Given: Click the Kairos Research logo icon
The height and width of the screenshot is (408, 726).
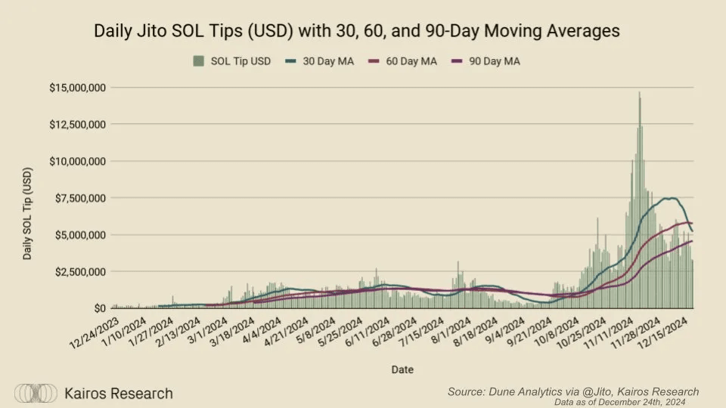Looking at the screenshot, I should point(36,393).
